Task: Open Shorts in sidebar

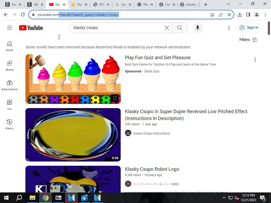Action: pos(10,66)
